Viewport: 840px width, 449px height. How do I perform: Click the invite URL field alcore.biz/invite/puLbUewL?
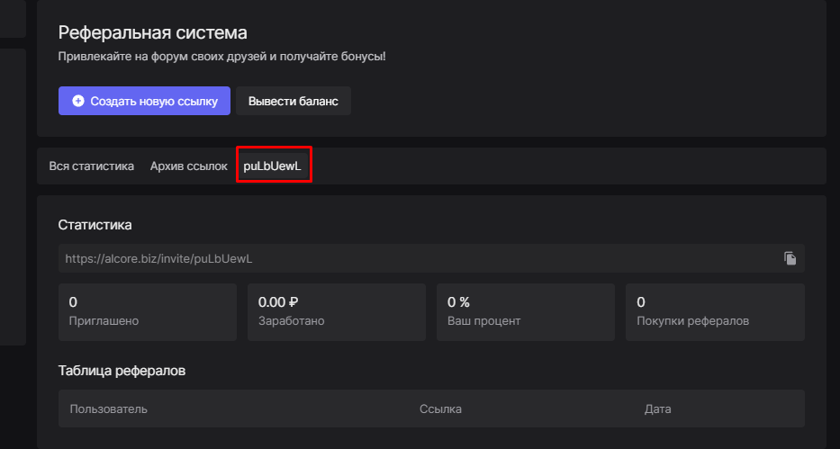click(x=414, y=258)
